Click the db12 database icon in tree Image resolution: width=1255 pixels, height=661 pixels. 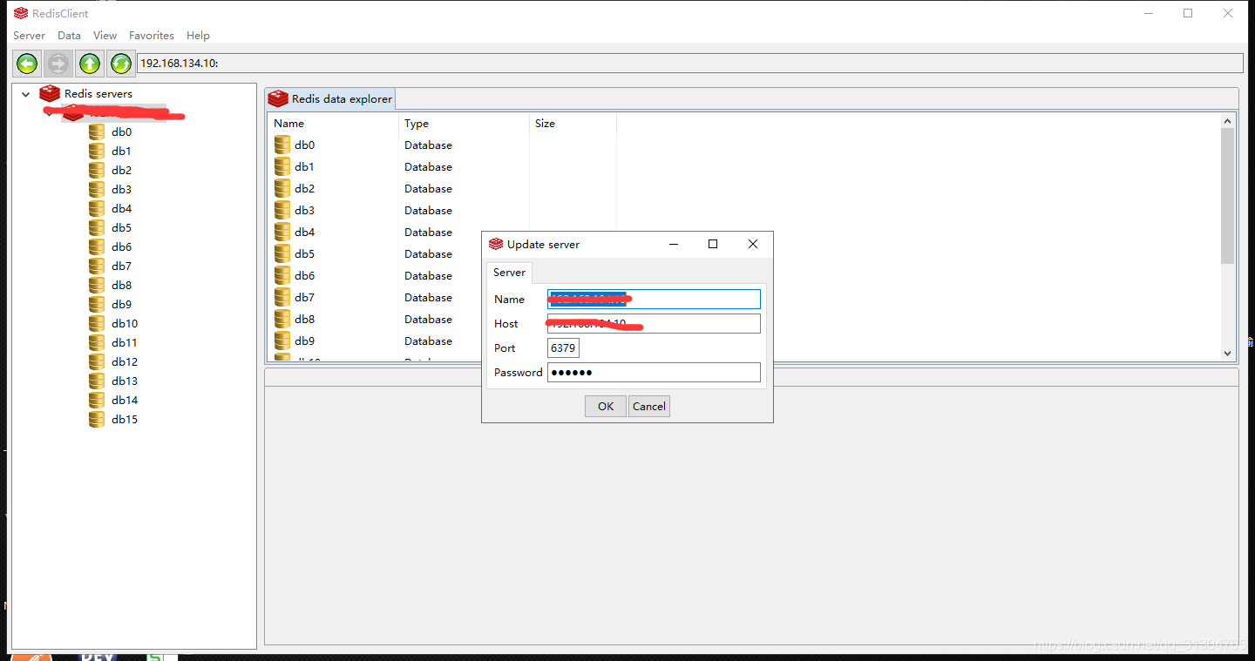click(x=97, y=361)
